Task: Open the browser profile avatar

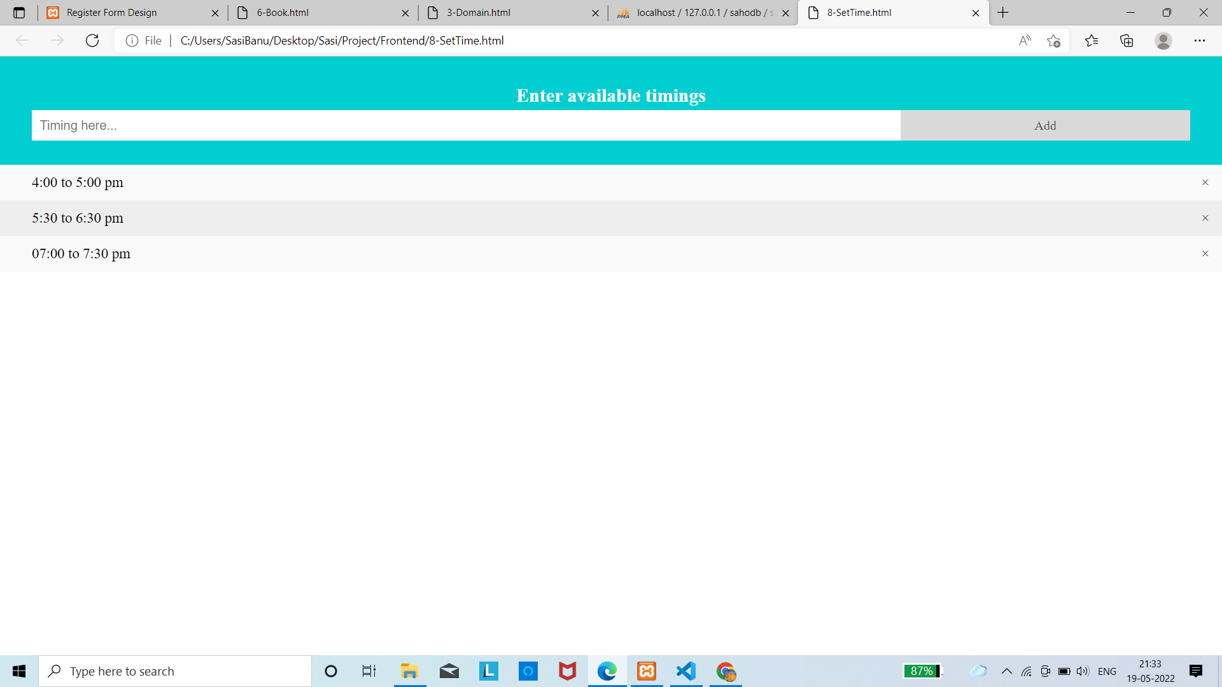Action: 1163,41
